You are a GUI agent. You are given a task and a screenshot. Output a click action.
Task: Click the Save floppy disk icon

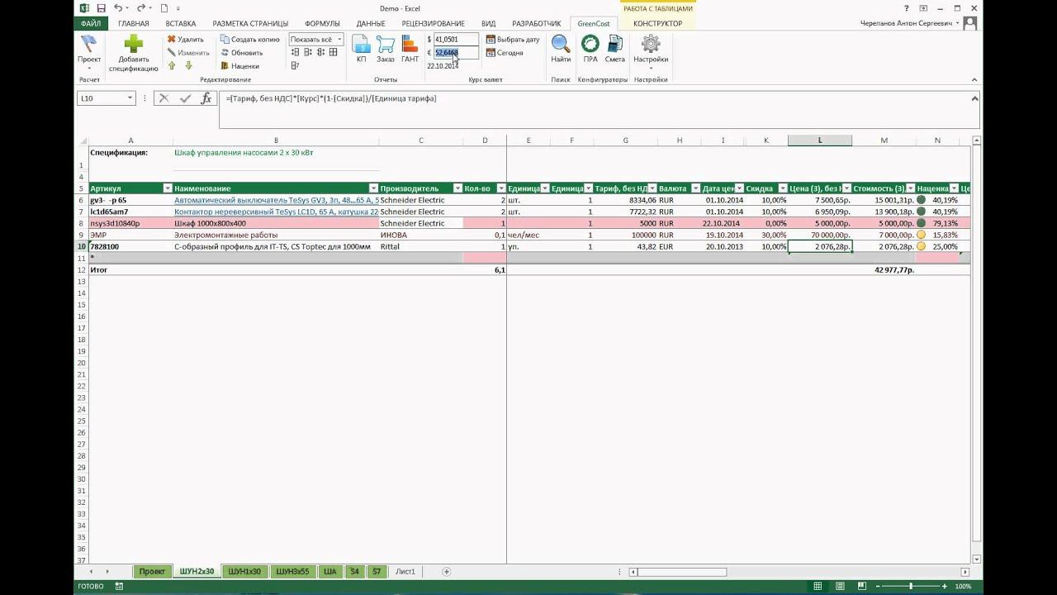point(102,8)
